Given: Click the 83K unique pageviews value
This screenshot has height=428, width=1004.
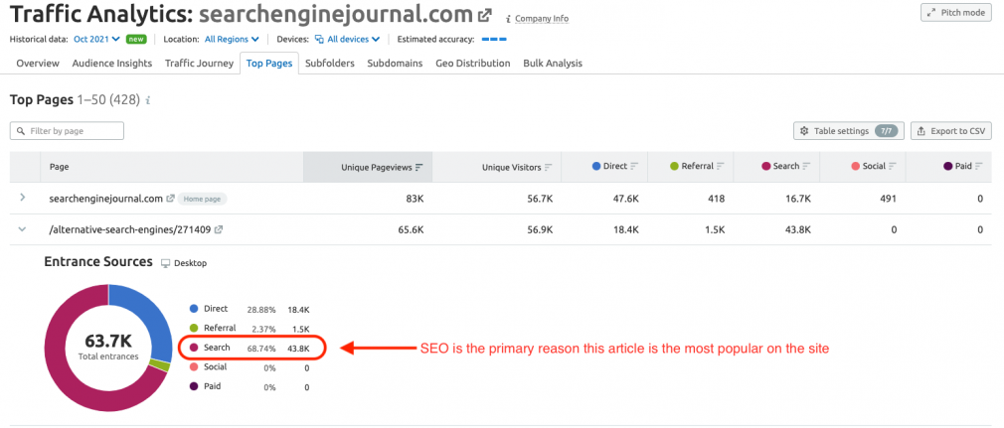Looking at the screenshot, I should pyautogui.click(x=415, y=199).
